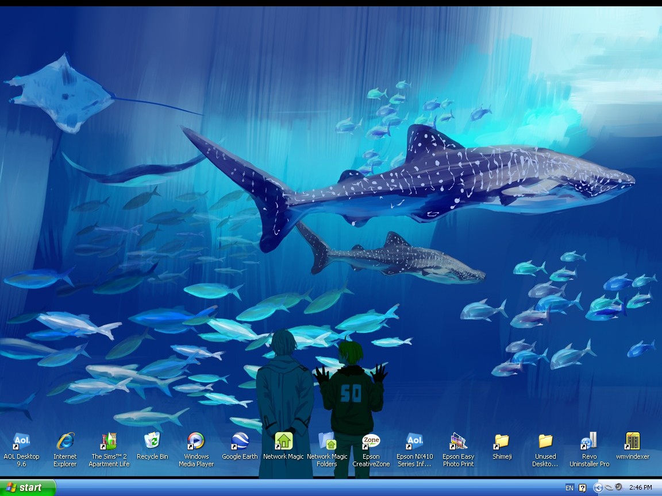
Task: Select the Unused Desktop folder icon
Action: coord(545,449)
